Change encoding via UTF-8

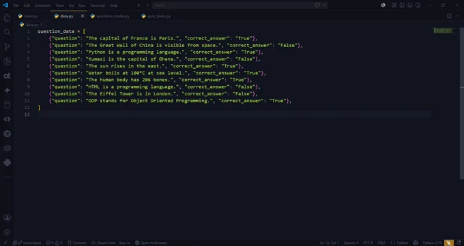368,243
